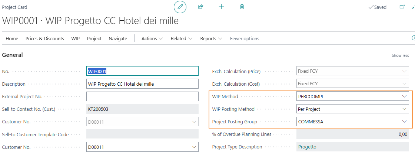Switch to the WIP menu tab
The height and width of the screenshot is (154, 415).
click(x=76, y=38)
